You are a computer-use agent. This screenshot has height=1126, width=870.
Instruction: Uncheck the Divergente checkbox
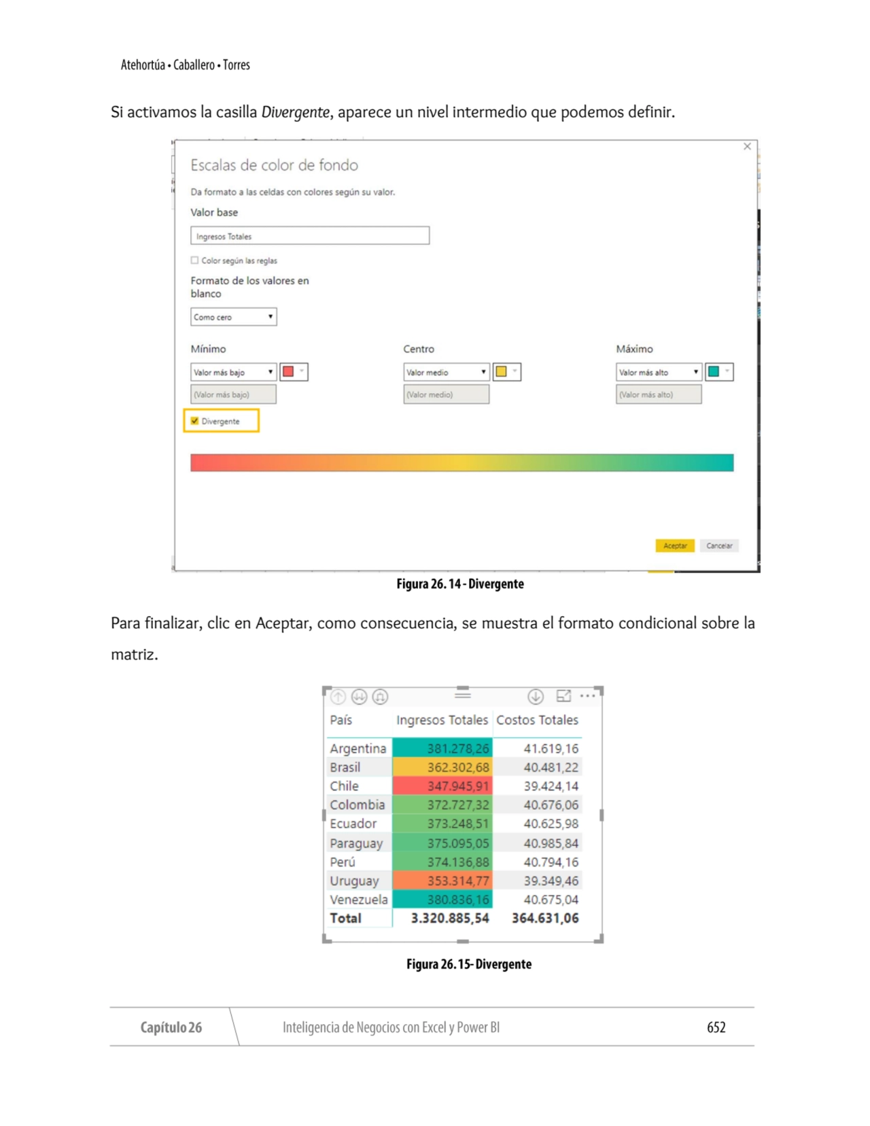pyautogui.click(x=195, y=421)
